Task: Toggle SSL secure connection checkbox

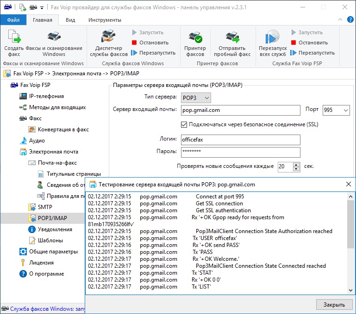Action: click(x=184, y=124)
